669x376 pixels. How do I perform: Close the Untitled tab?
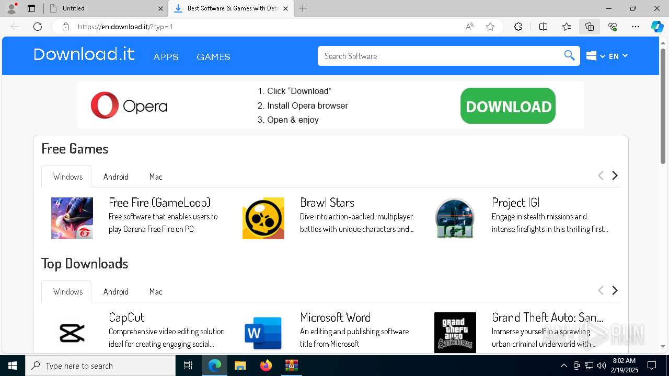[x=160, y=8]
